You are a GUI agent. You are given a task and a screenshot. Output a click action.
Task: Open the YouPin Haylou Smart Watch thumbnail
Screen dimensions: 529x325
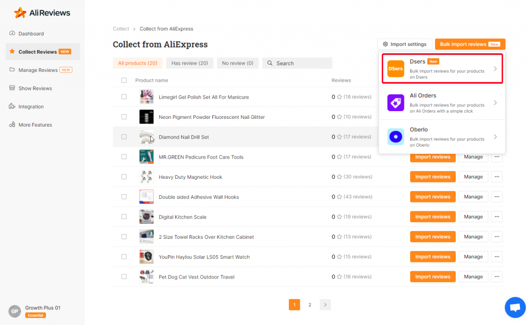[146, 256]
